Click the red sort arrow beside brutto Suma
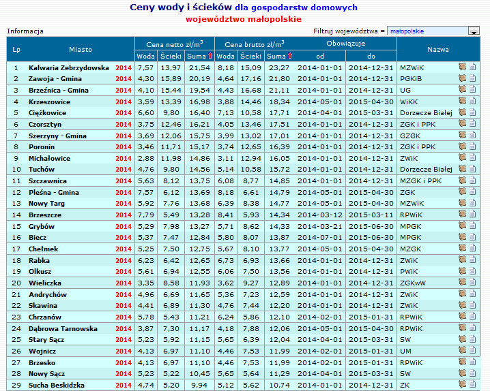Screen dimensions: 490x391 pyautogui.click(x=290, y=56)
